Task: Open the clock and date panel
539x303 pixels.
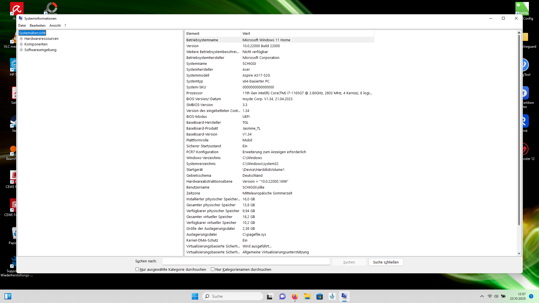Action: [x=518, y=296]
